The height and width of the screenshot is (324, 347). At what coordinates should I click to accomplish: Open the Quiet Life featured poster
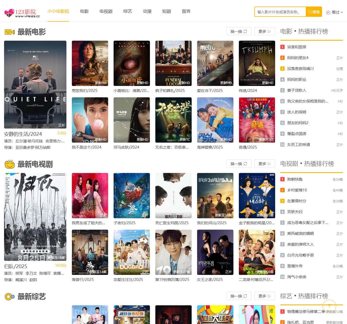click(x=35, y=85)
